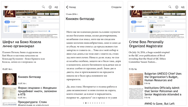188x107 pixels.
Task: Tap summary text starting Пламен Петков
Action: [23, 57]
